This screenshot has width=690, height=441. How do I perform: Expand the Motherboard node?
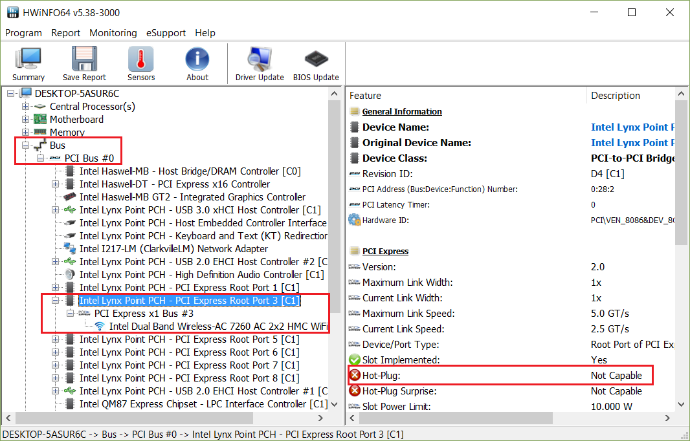(25, 119)
